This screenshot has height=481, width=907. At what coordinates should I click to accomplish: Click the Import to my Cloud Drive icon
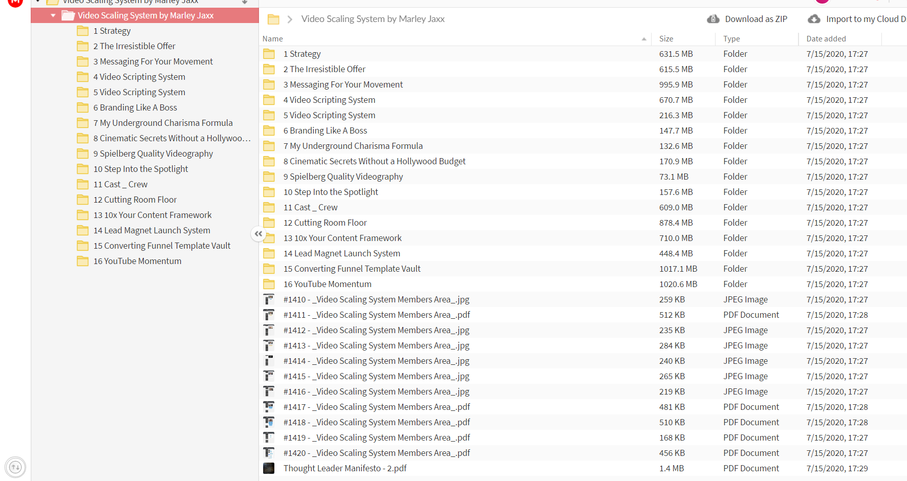(814, 19)
